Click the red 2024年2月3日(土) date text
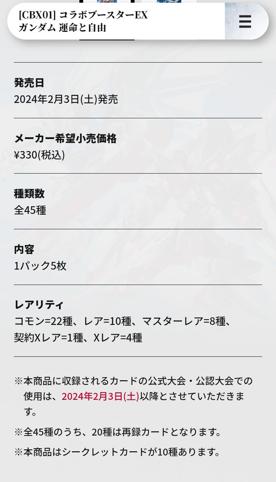This screenshot has width=276, height=482. (x=100, y=396)
